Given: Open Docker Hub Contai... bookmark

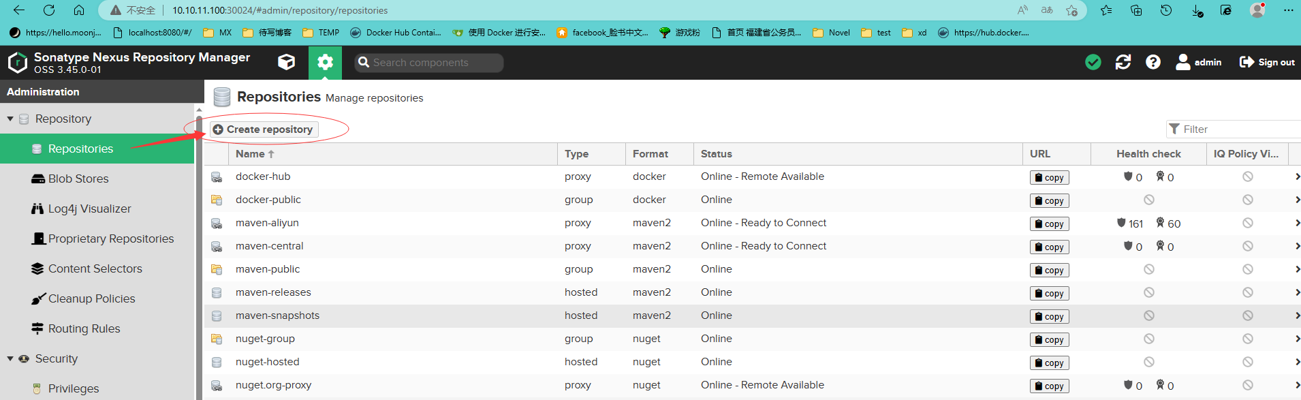Looking at the screenshot, I should [x=396, y=32].
